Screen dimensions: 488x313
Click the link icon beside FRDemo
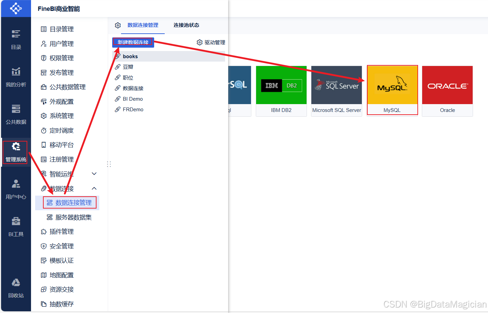[118, 110]
